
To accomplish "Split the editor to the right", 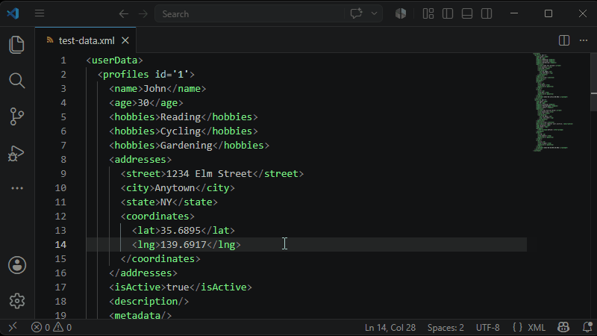I will click(x=564, y=40).
